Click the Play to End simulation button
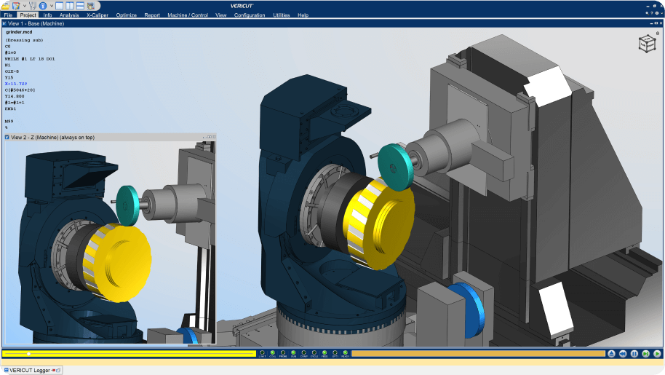665x375 pixels. pos(657,354)
